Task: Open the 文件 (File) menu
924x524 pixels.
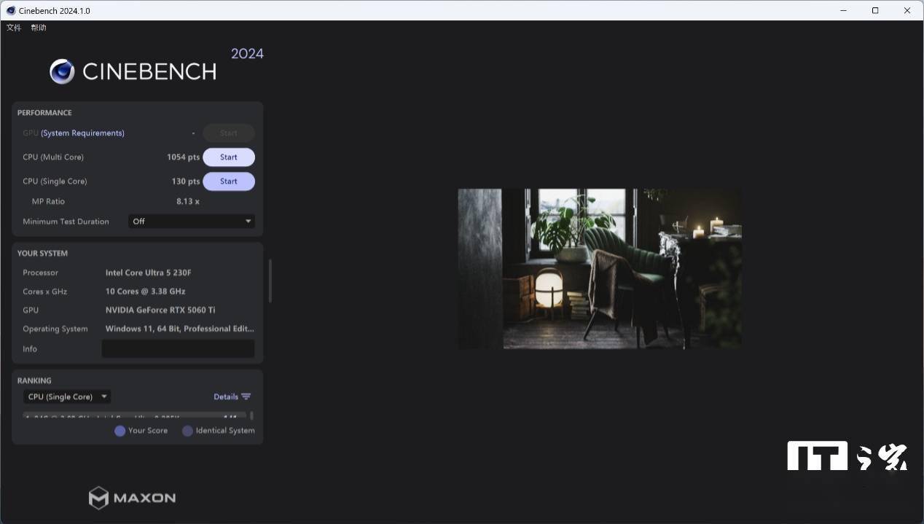Action: [14, 28]
